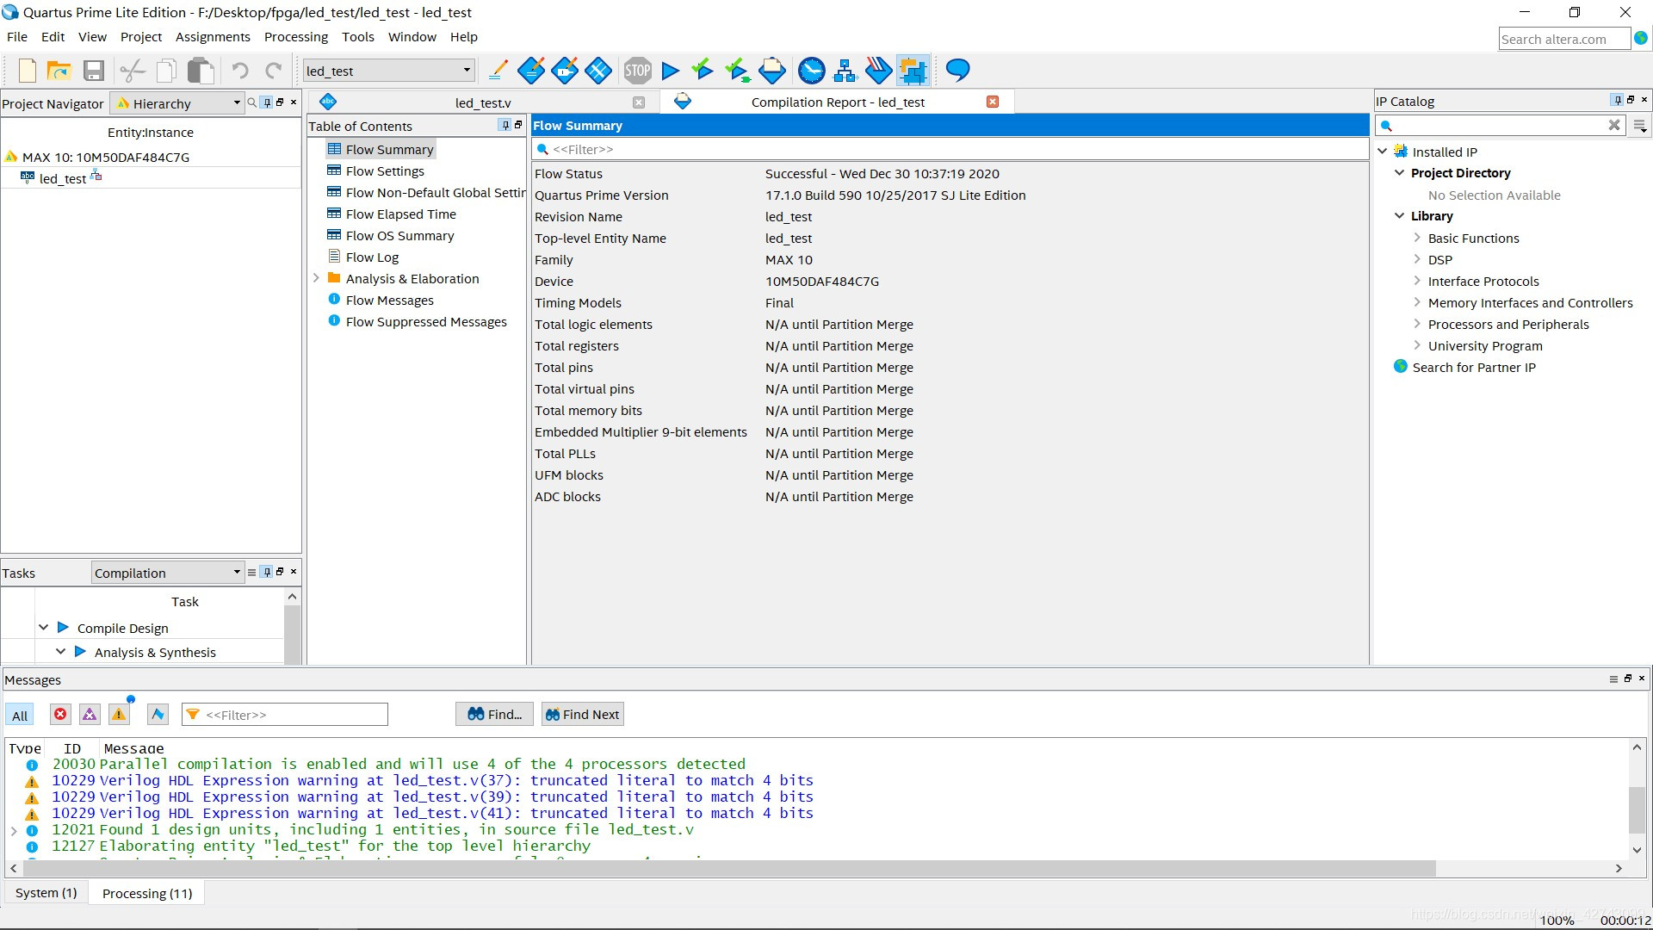Viewport: 1653px width, 930px height.
Task: Click the Save file icon
Action: pyautogui.click(x=94, y=71)
